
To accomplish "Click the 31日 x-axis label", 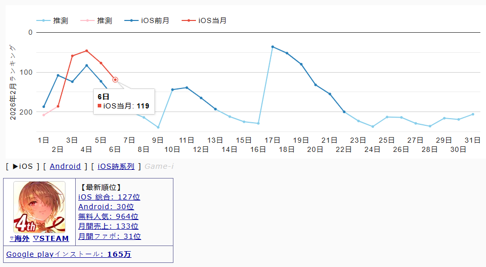I will (x=472, y=140).
